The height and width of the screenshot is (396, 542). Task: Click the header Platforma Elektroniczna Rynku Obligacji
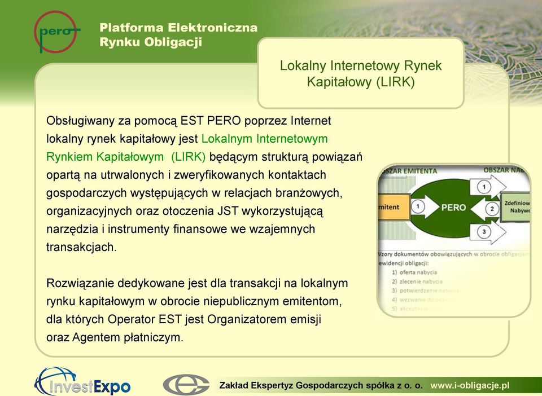pyautogui.click(x=178, y=34)
